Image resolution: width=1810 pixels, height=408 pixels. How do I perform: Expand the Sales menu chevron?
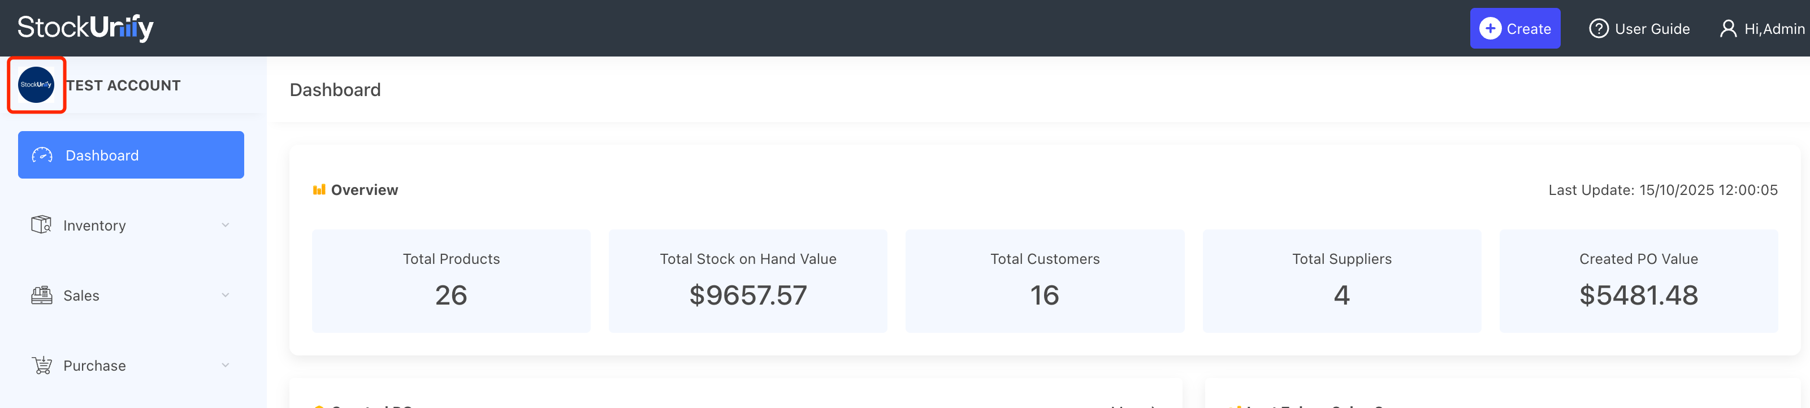point(226,295)
